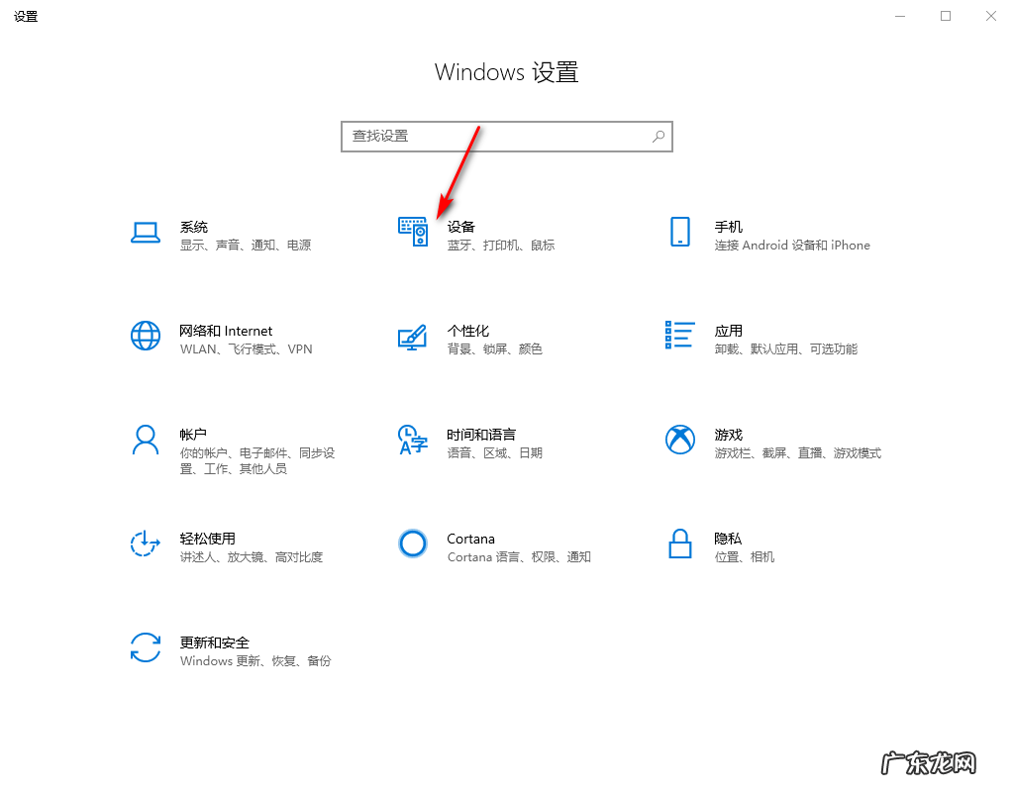The width and height of the screenshot is (1014, 792).
Task: Open 轻松使用 via the accessibility icon
Action: point(146,544)
